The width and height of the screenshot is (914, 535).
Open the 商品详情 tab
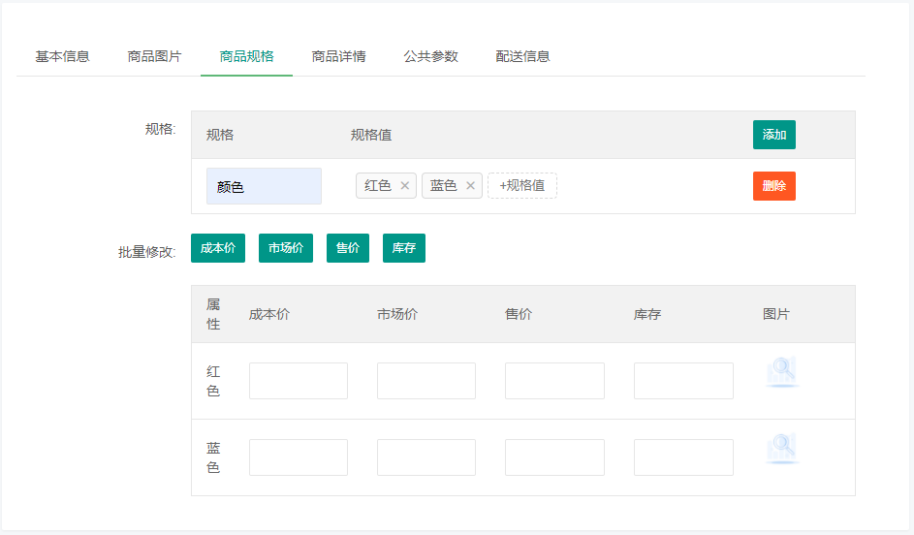(x=338, y=56)
